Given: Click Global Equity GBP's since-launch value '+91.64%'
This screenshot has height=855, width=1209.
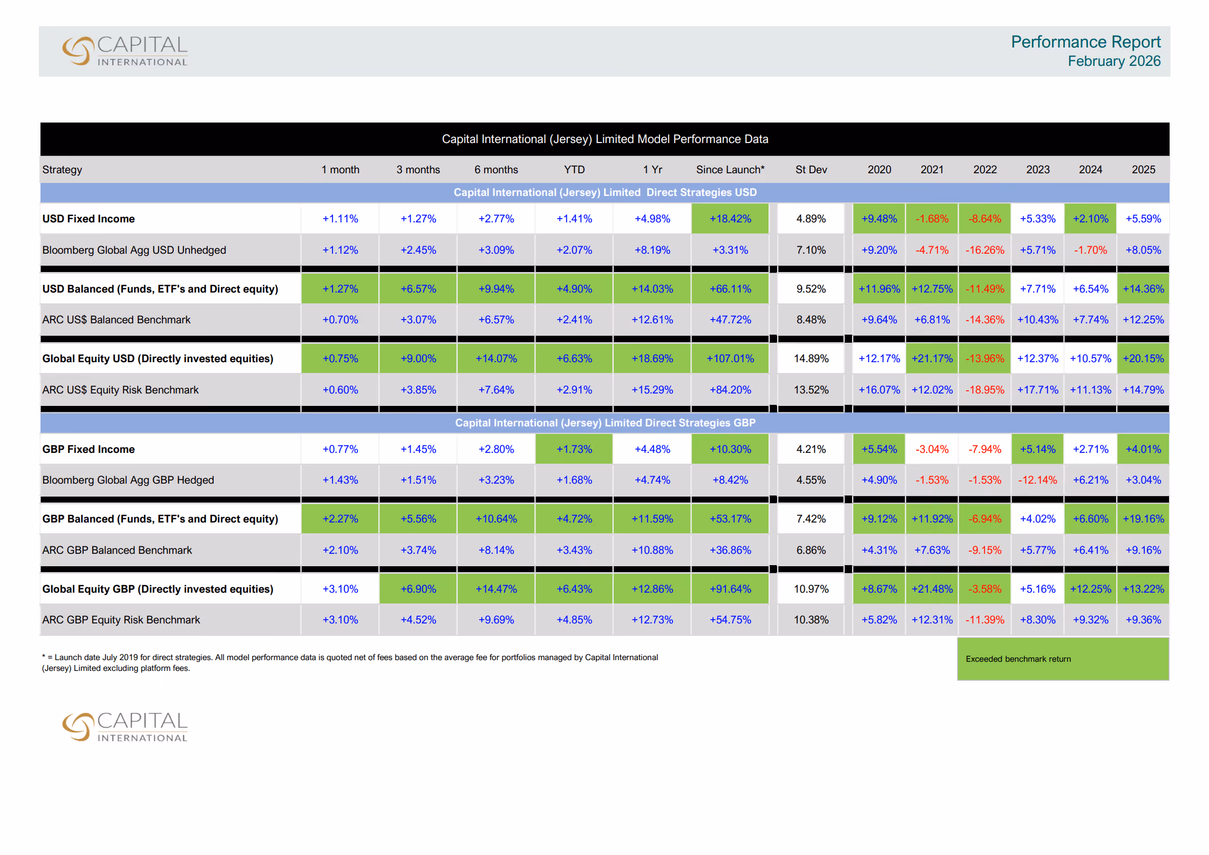Looking at the screenshot, I should (x=730, y=589).
